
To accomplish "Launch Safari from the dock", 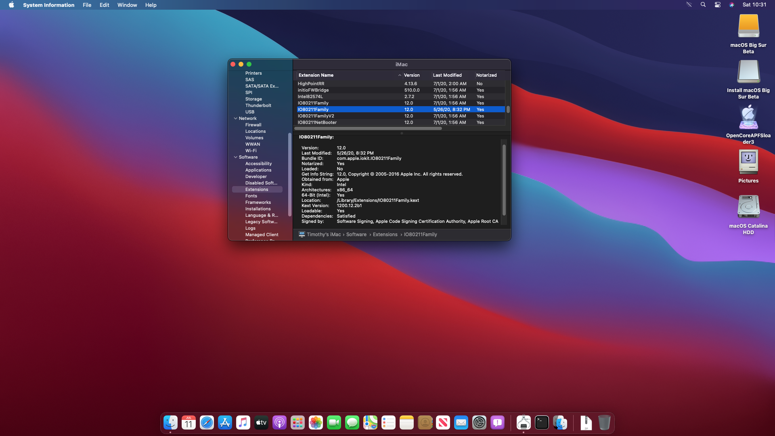I will coord(207,423).
